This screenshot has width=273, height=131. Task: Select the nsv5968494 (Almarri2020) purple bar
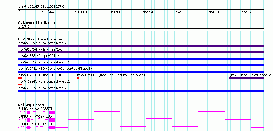141,52
